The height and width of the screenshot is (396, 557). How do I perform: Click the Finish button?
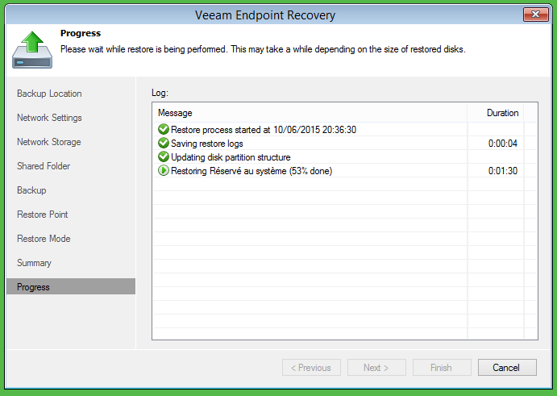tap(442, 368)
